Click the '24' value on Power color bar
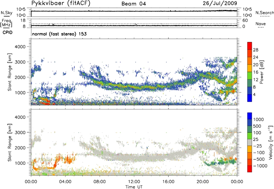The image size is (274, 189). click(256, 57)
